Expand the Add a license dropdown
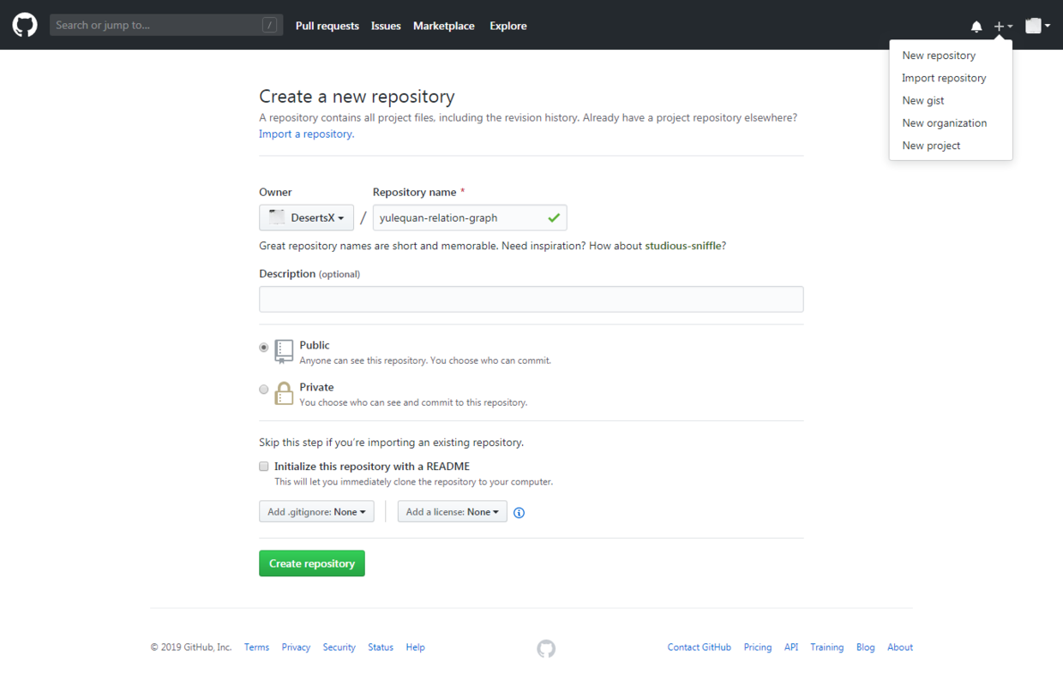The image size is (1063, 697). pyautogui.click(x=452, y=512)
